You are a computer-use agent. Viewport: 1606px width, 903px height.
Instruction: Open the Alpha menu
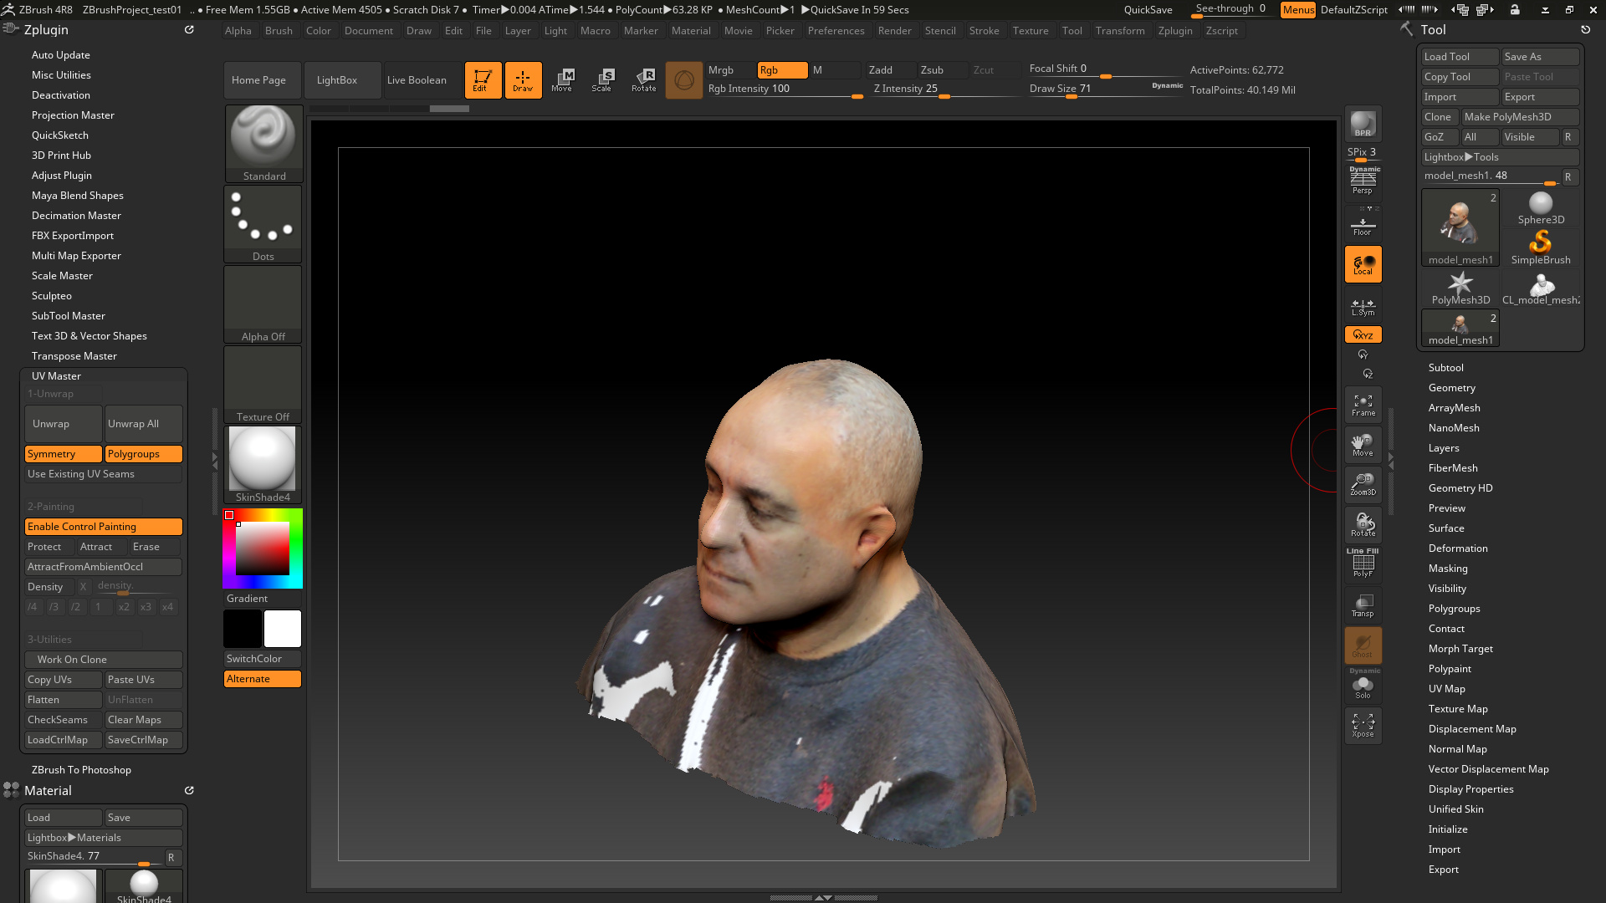[x=238, y=31]
